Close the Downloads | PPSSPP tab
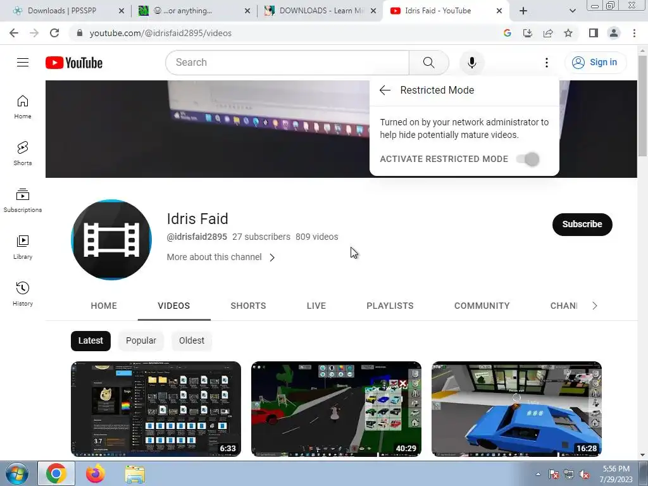 point(121,11)
